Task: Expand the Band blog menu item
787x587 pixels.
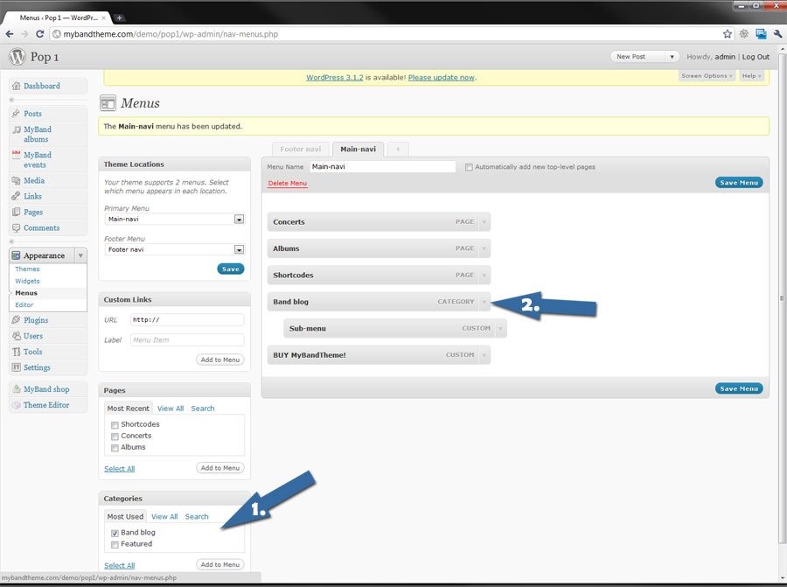Action: pos(484,301)
